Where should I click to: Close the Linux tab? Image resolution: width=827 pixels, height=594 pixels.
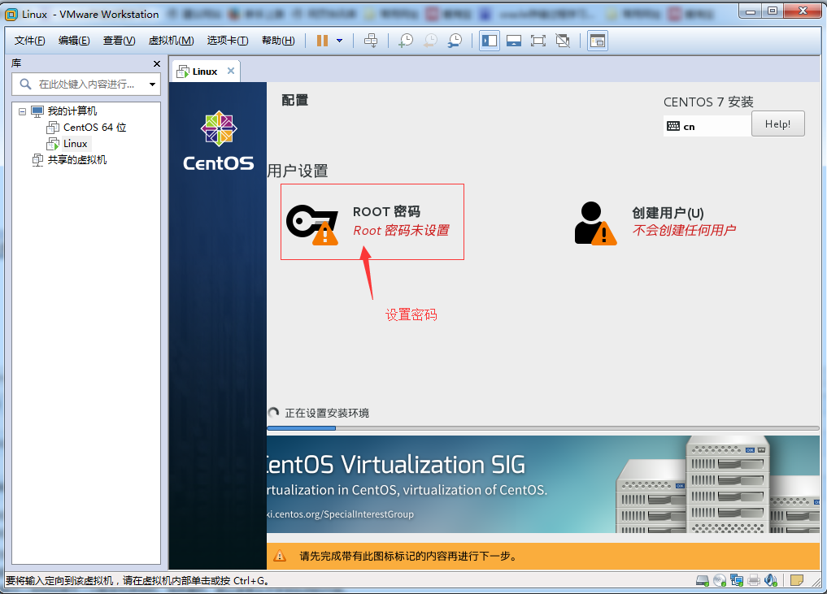click(230, 71)
